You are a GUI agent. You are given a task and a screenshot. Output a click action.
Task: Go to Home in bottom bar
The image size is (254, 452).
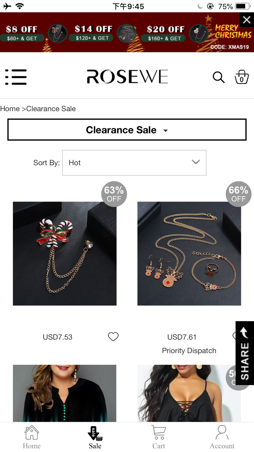[32, 437]
